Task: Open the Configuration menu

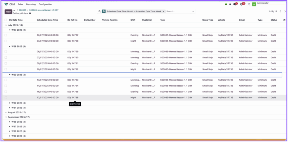Action: [x=45, y=4]
